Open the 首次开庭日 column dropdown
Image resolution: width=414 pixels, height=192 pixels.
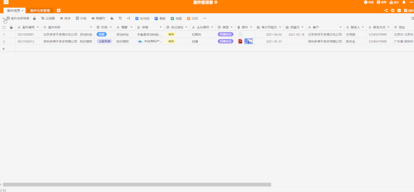pos(280,27)
